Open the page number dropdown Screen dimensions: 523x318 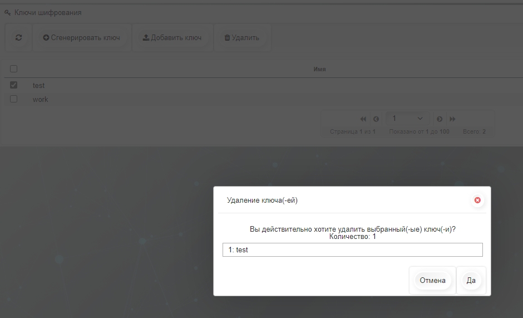tap(408, 118)
